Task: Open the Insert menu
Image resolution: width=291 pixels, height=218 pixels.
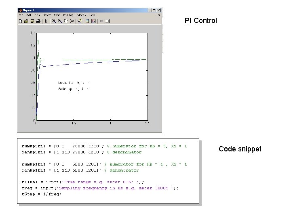Action: [x=47, y=15]
